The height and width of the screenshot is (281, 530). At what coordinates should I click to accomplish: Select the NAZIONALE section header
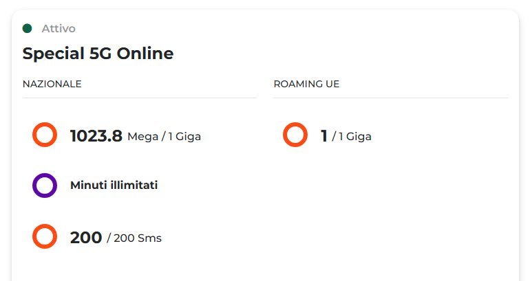tap(52, 84)
